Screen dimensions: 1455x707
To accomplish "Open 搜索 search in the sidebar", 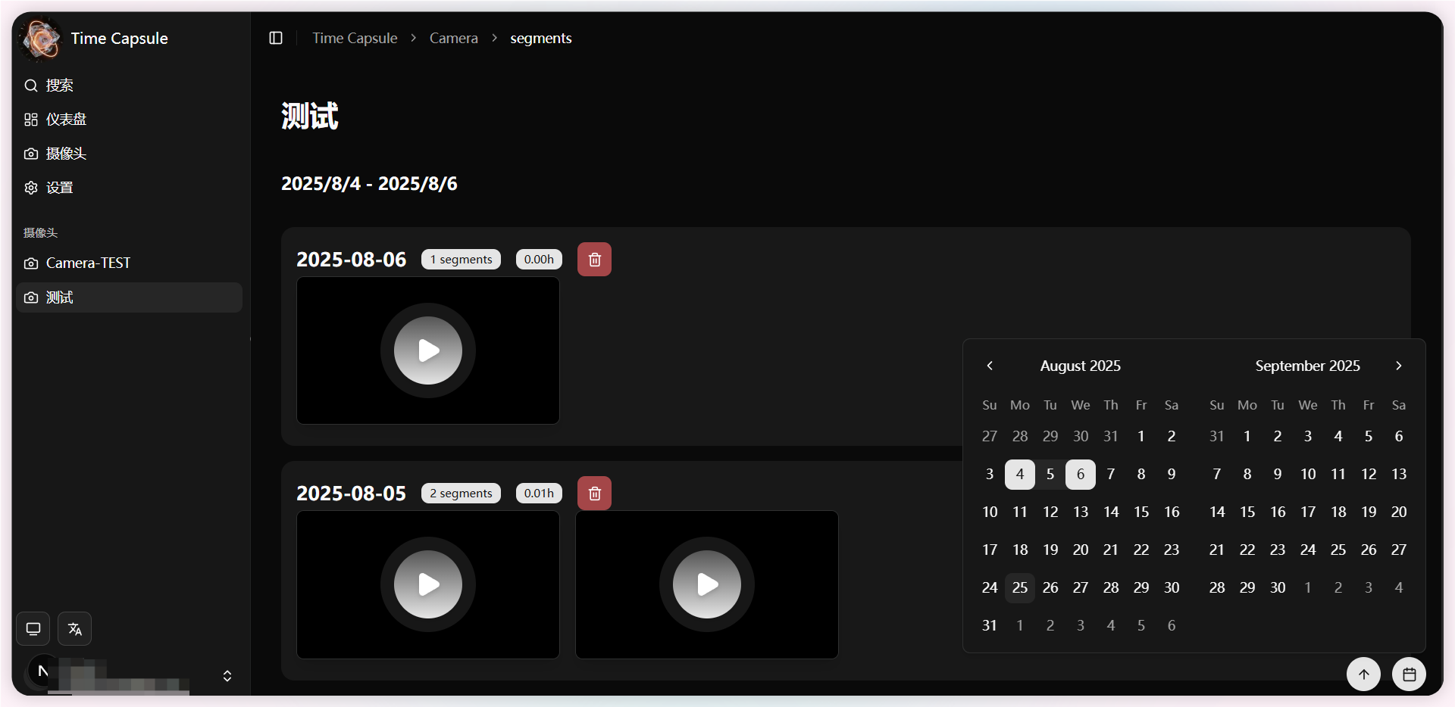I will pos(59,86).
